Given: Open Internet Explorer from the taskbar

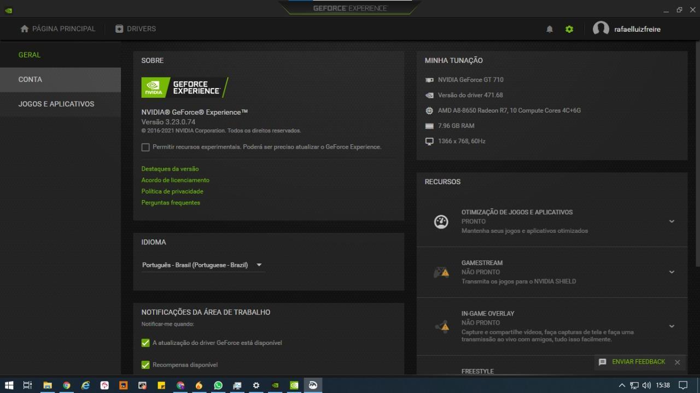Looking at the screenshot, I should tap(85, 385).
